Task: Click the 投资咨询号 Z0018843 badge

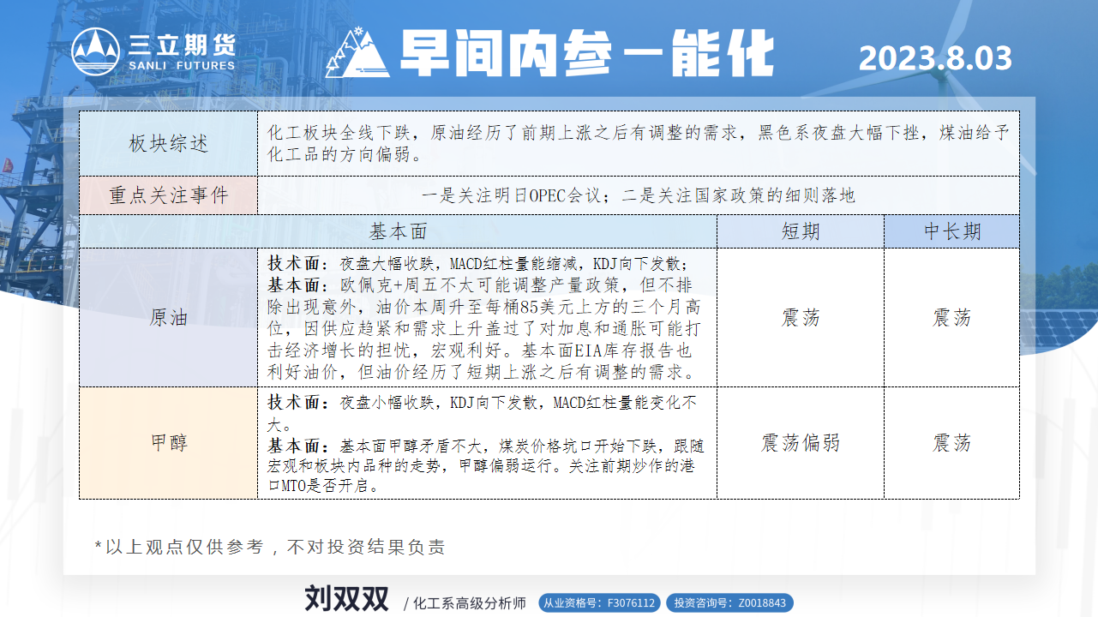Action: coord(729,603)
